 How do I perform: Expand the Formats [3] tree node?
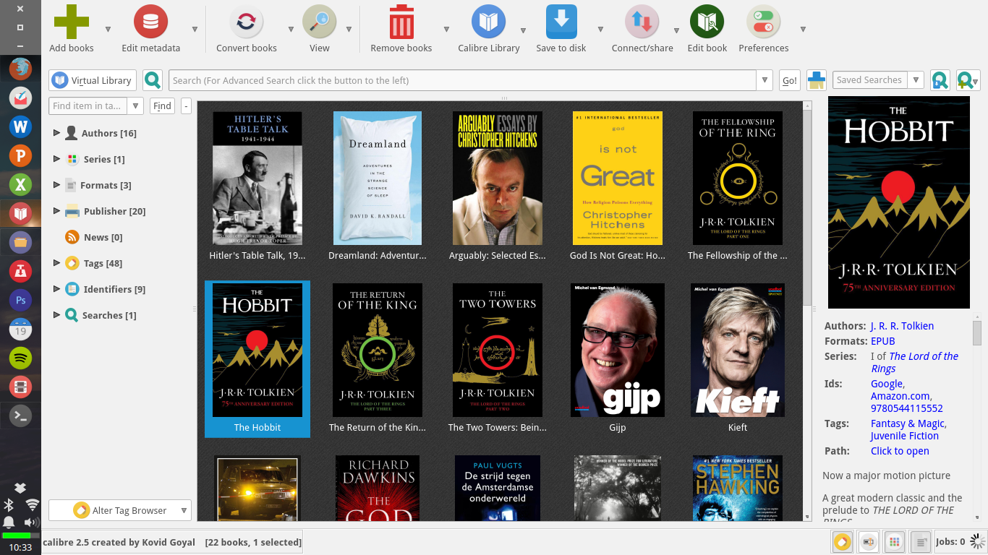point(56,185)
